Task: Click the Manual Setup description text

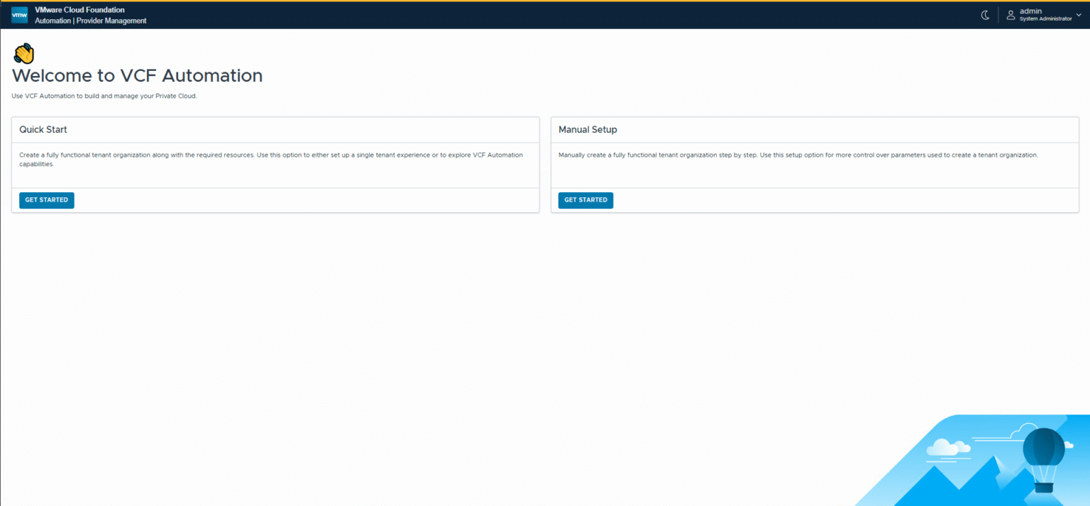Action: [798, 155]
